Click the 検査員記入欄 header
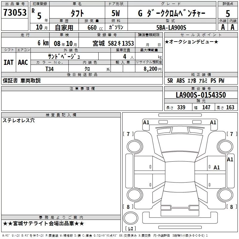The width and height of the screenshot is (239, 239). coord(61,115)
